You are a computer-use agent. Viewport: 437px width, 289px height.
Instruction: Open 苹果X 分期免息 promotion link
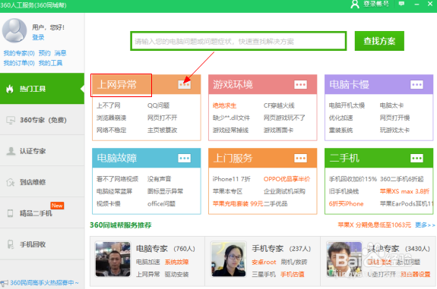[x=374, y=225]
